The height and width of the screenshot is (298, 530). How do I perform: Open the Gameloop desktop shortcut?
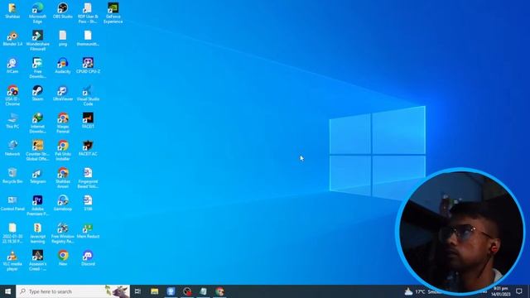click(x=63, y=203)
